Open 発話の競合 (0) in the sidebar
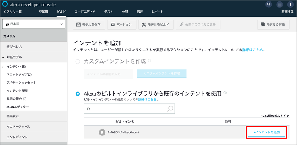 16,99
